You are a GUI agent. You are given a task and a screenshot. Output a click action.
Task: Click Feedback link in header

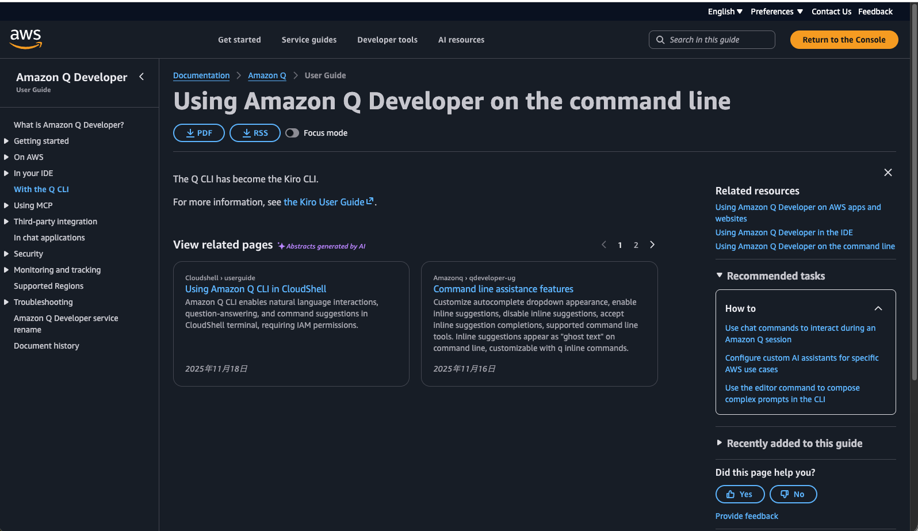pos(875,12)
